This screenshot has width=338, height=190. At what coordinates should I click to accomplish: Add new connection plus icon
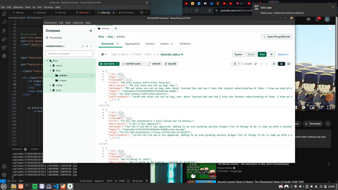87,46
